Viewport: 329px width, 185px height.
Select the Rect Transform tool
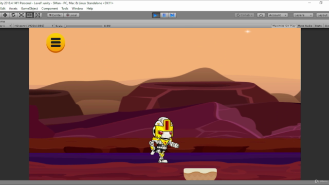click(30, 15)
